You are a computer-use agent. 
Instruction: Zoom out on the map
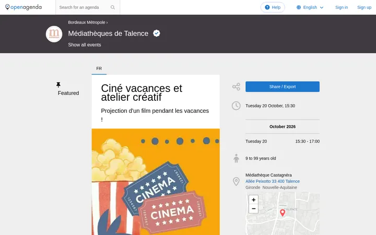253,208
